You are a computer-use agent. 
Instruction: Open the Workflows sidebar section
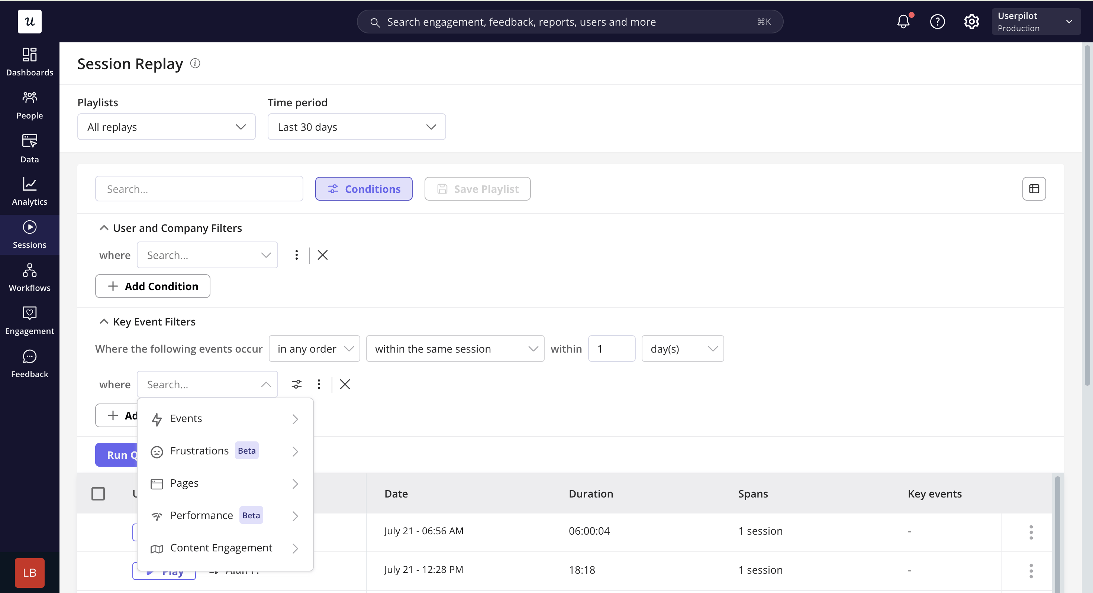(29, 278)
